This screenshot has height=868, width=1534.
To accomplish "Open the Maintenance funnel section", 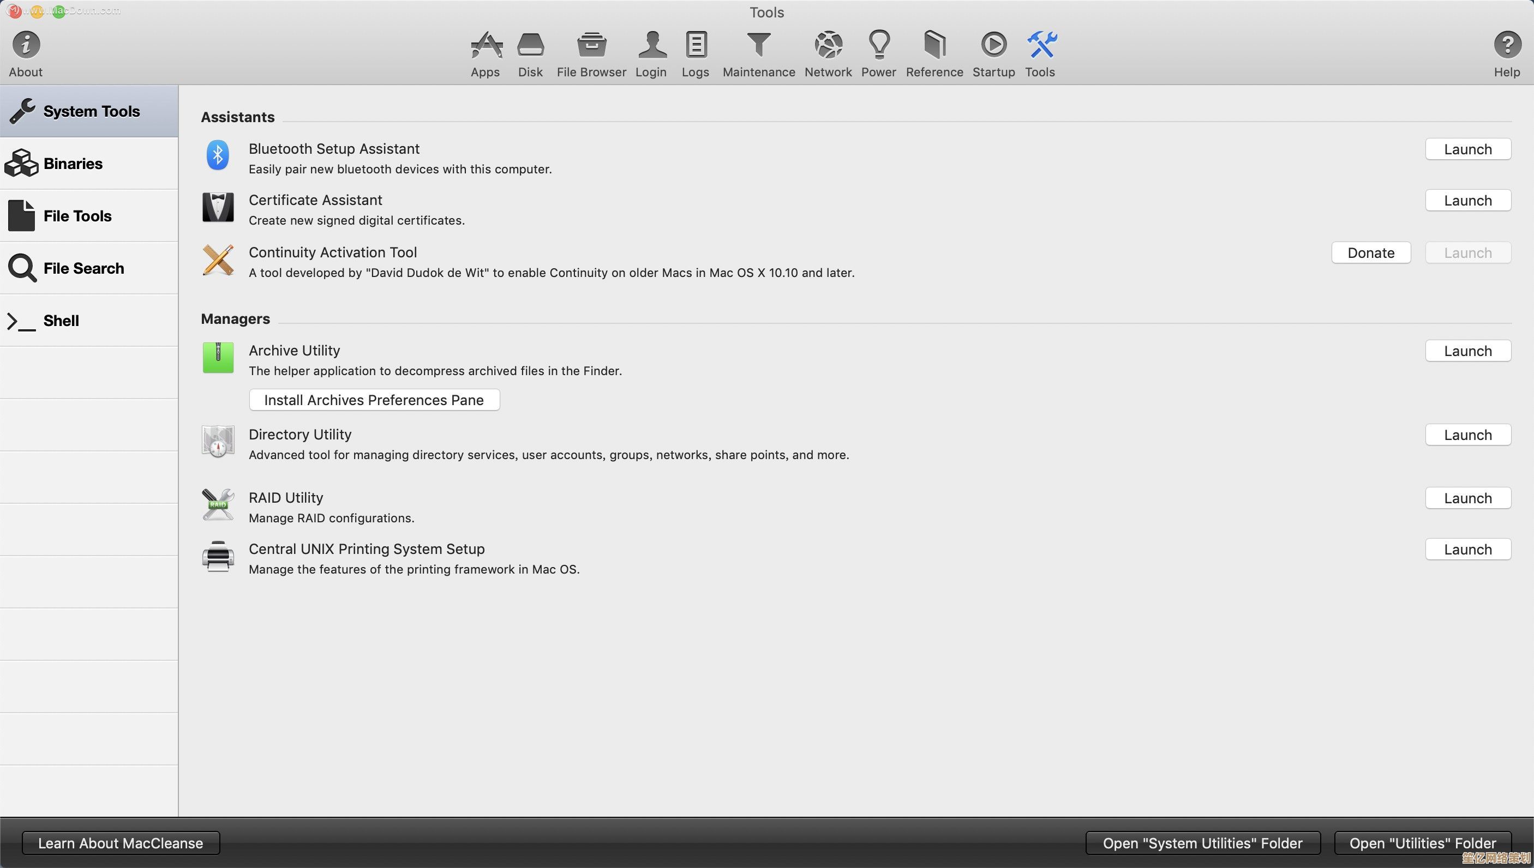I will click(x=759, y=45).
